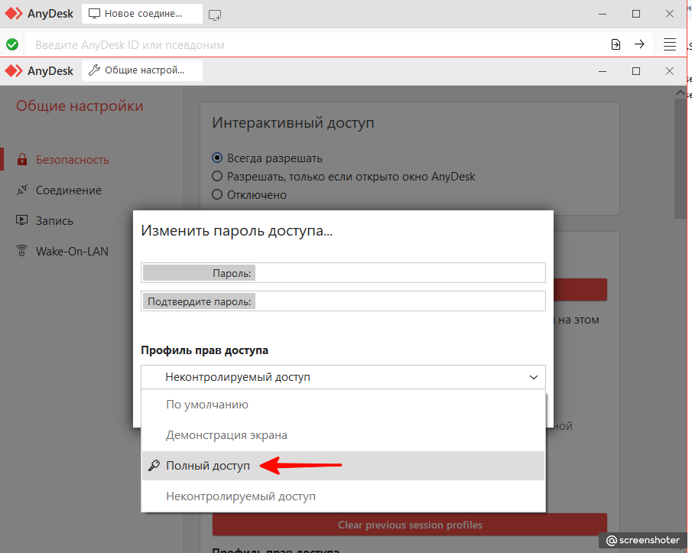Click the connect arrow icon
This screenshot has height=553, width=692.
coord(639,44)
